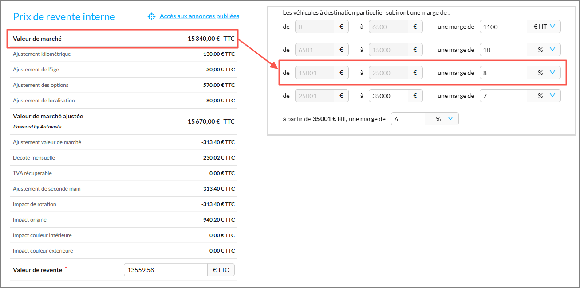Viewport: 580px width, 288px height.
Task: Select the -130,00 € TTC amount
Action: click(218, 54)
